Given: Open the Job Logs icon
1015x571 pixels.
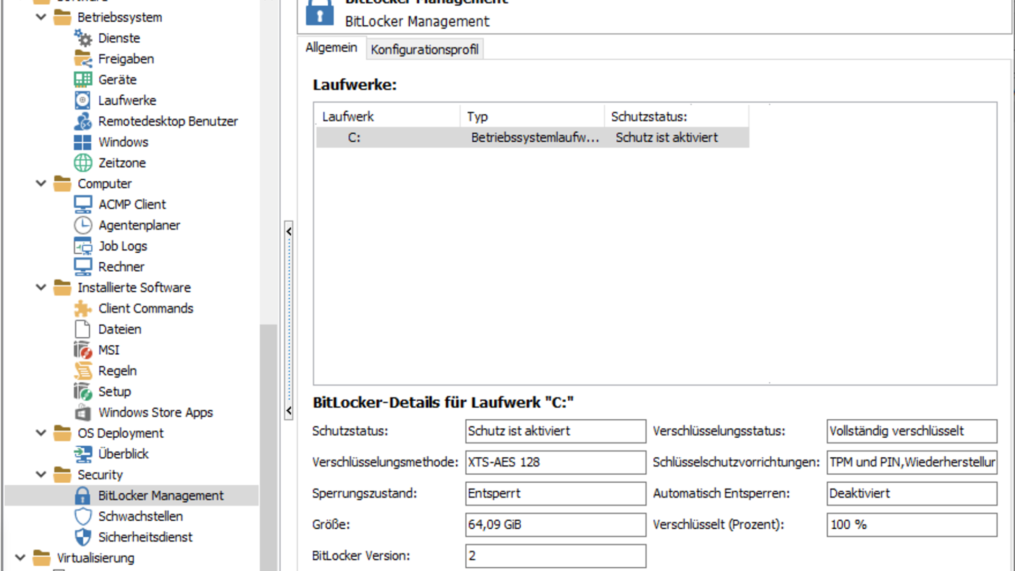Looking at the screenshot, I should click(x=83, y=246).
